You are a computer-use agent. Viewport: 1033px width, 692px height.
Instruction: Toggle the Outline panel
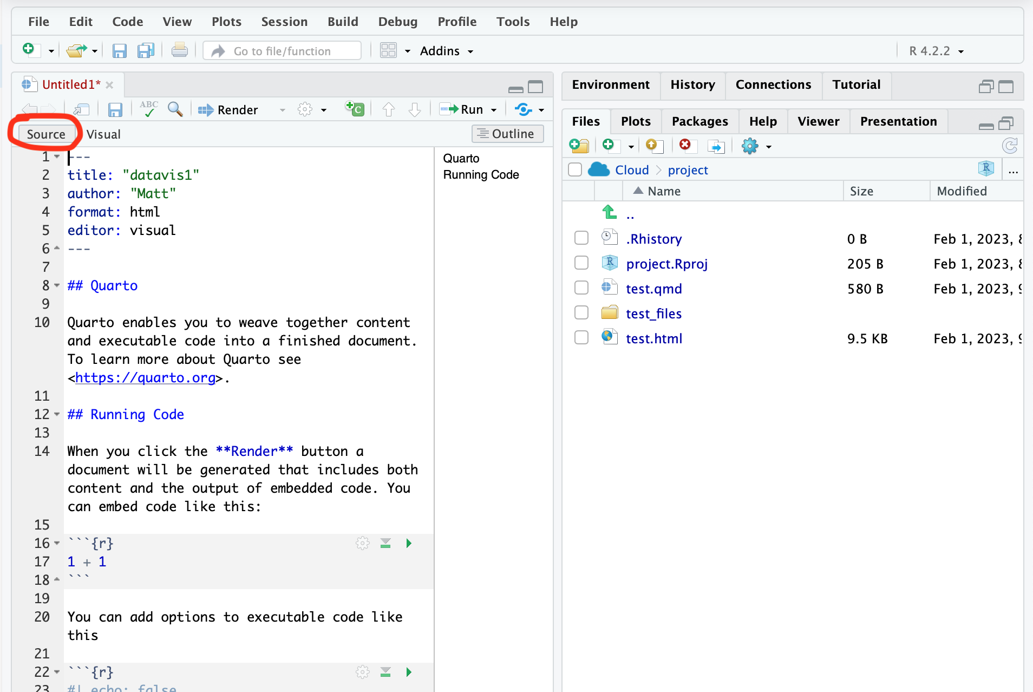point(507,134)
